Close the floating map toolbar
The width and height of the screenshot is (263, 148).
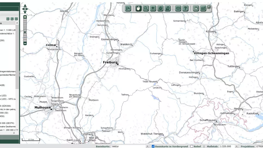click(209, 7)
